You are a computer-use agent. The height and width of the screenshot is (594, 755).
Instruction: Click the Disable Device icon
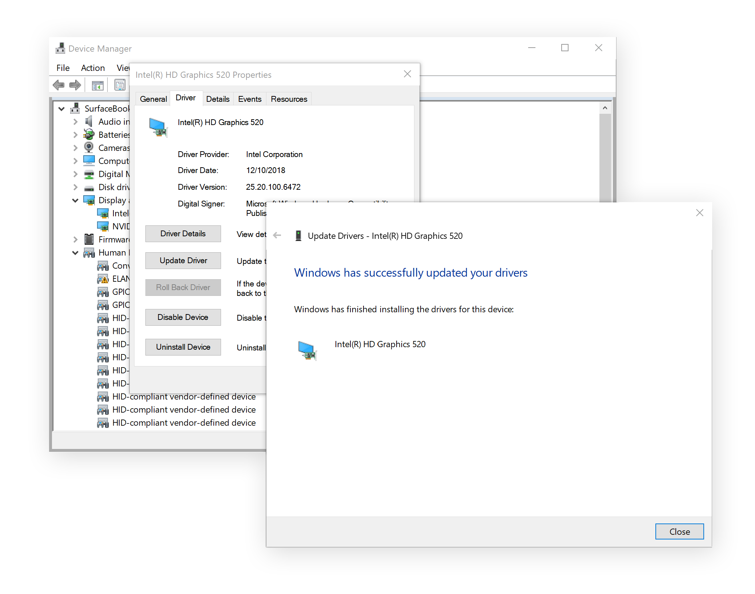[183, 317]
